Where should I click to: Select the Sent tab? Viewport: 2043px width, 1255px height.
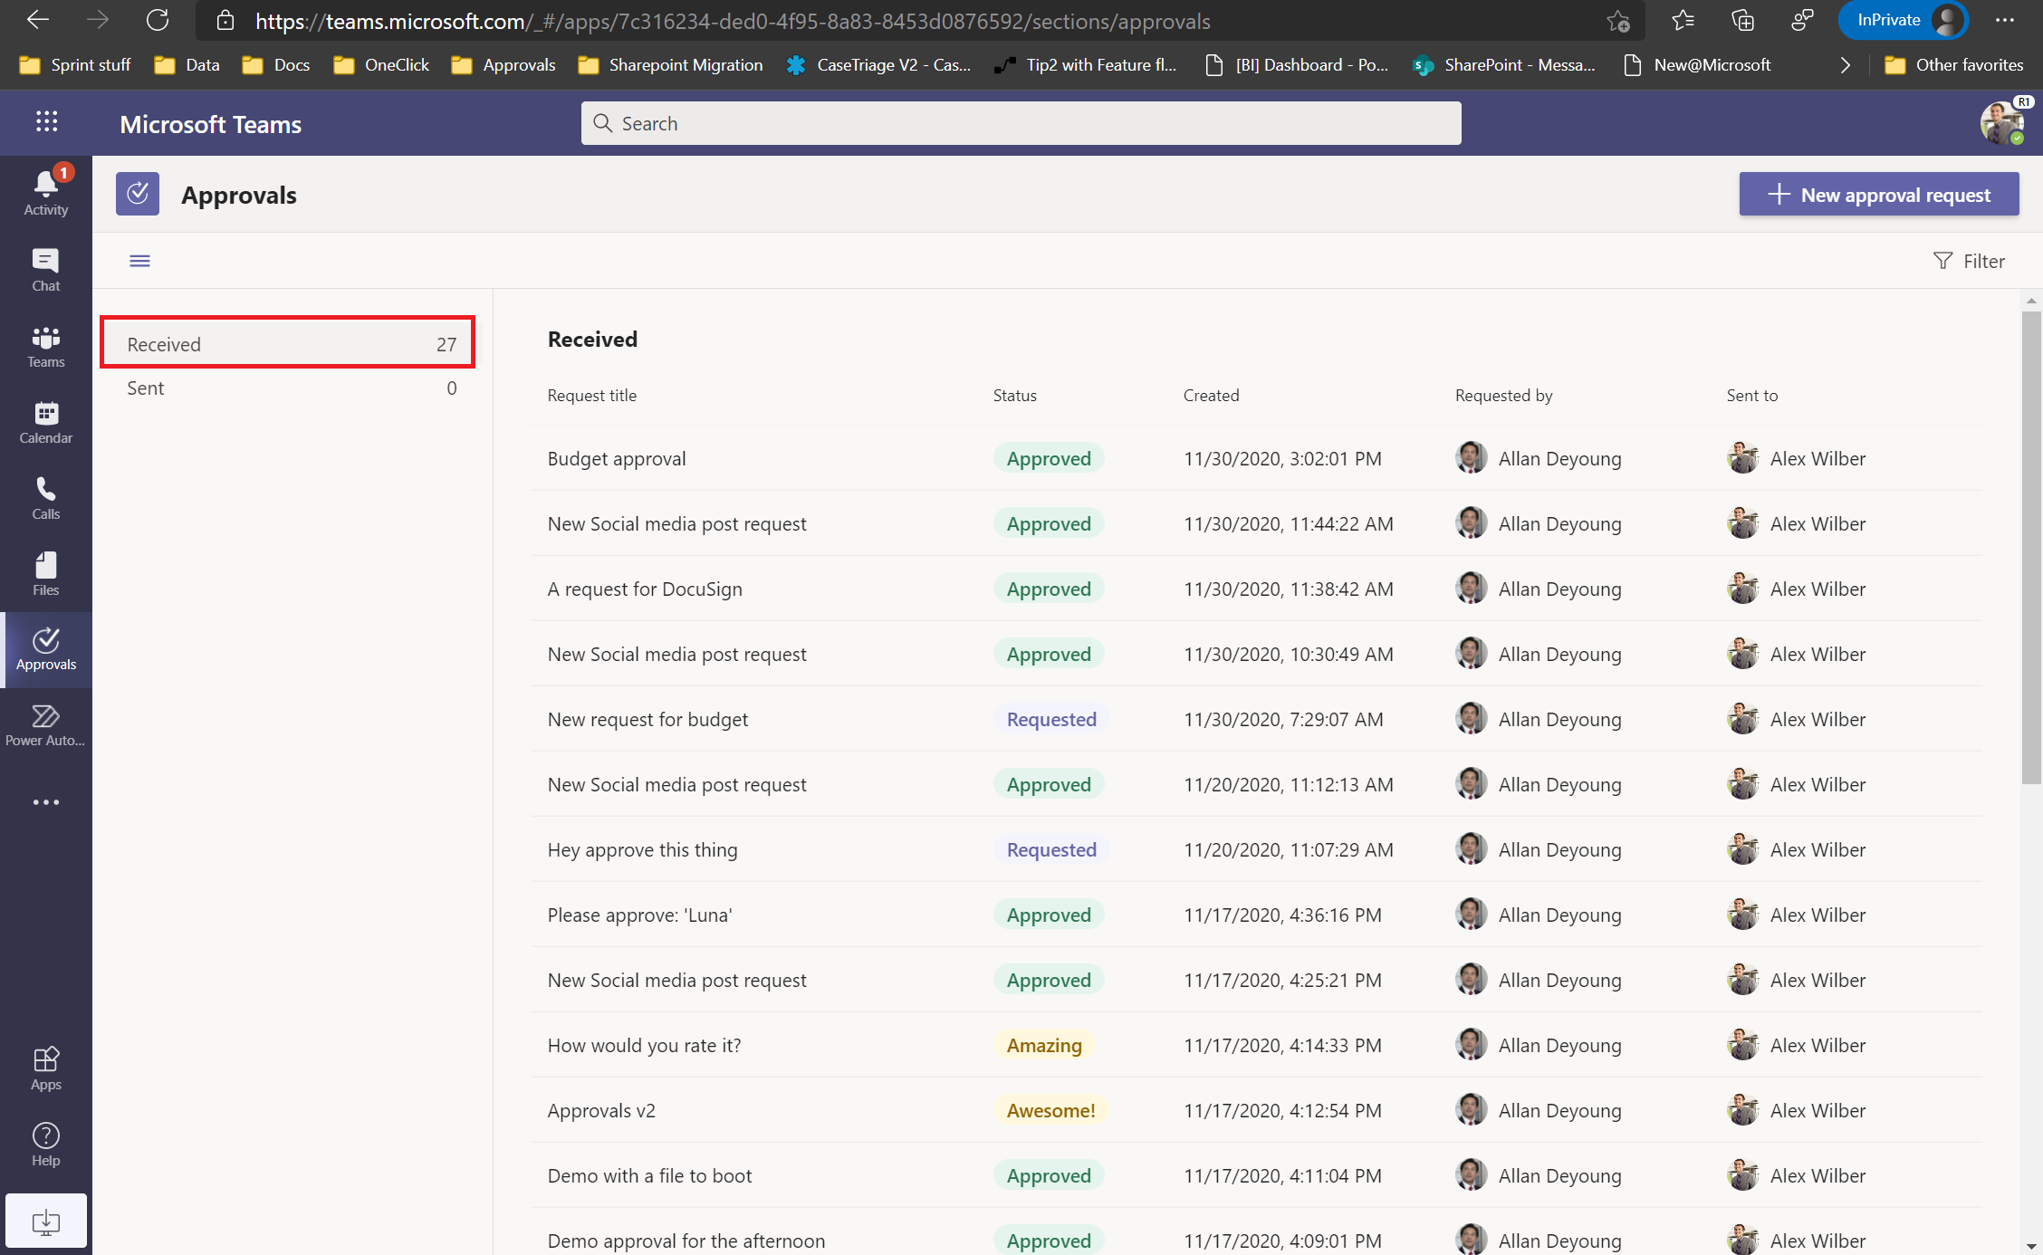click(292, 387)
